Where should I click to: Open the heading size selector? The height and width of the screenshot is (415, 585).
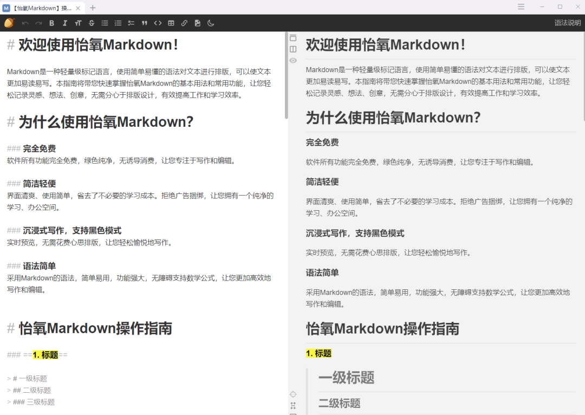(x=77, y=23)
